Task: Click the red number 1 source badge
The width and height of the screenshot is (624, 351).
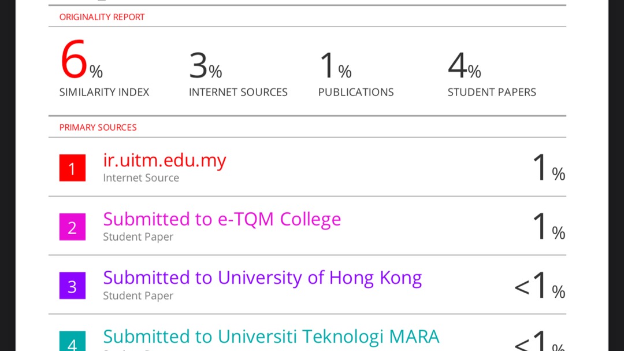Action: [72, 168]
